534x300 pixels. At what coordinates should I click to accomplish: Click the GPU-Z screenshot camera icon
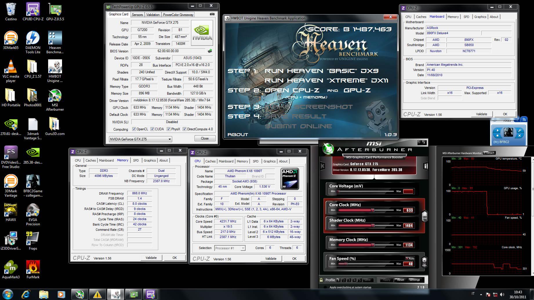point(212,14)
